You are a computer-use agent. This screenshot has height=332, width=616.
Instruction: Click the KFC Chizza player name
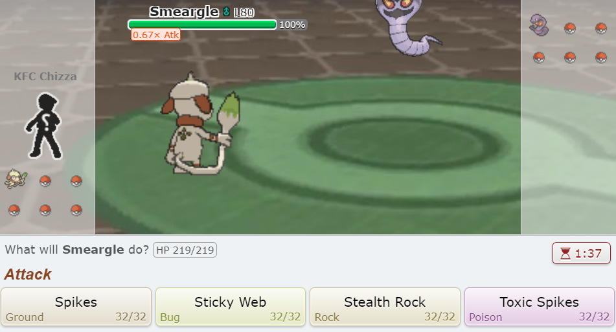tap(45, 76)
